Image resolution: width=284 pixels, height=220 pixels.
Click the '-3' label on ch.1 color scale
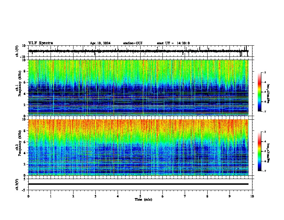pos(265,73)
